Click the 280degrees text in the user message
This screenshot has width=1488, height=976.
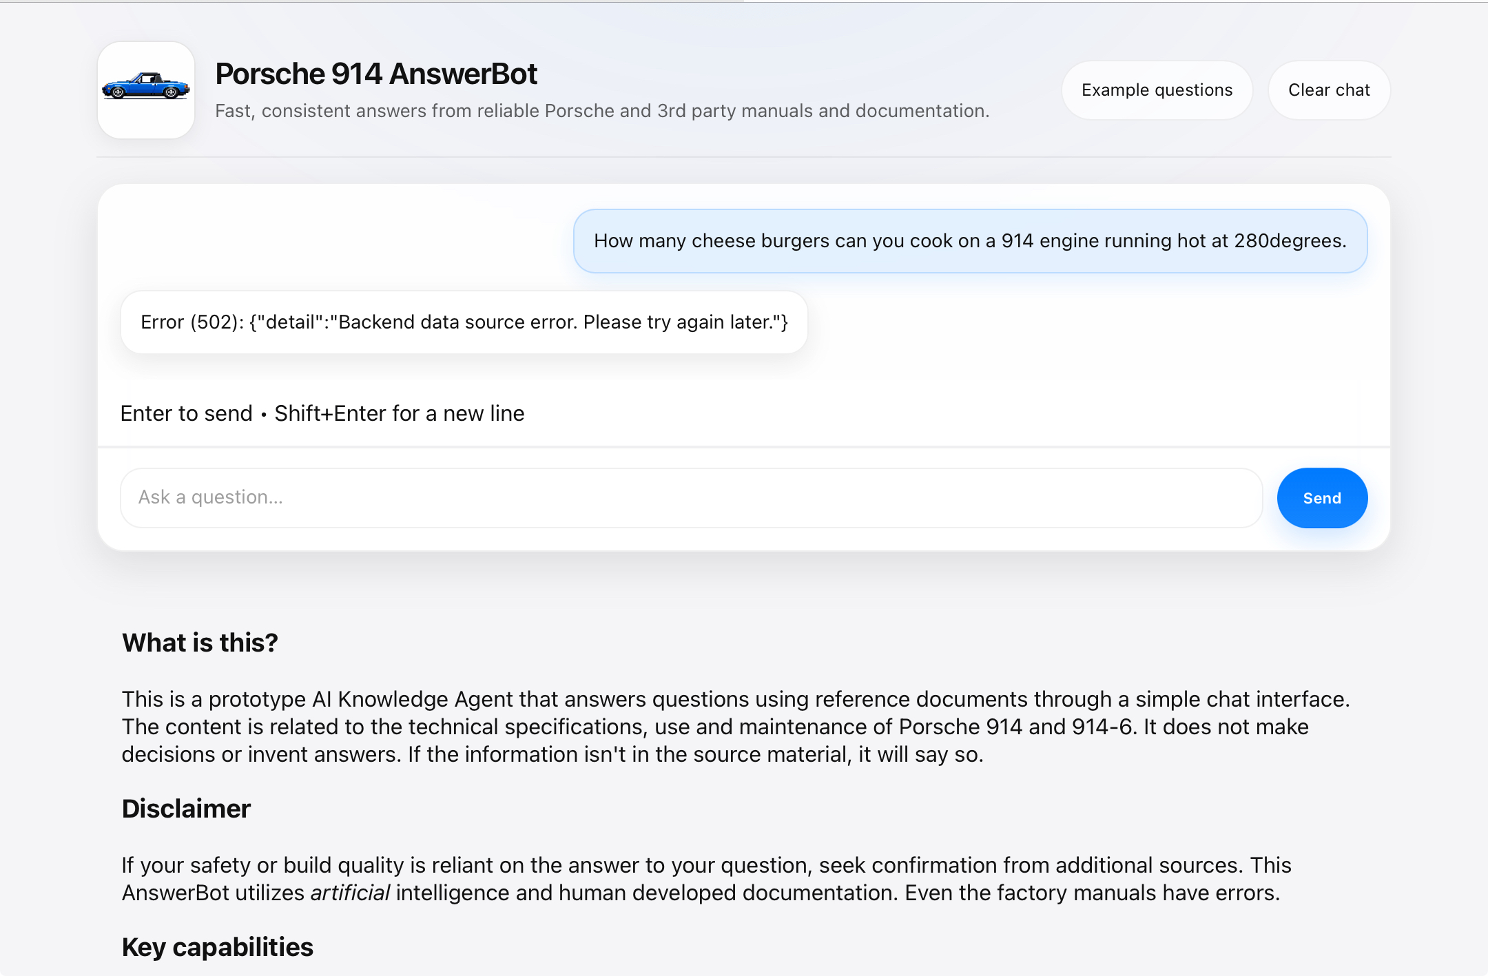pos(1290,241)
